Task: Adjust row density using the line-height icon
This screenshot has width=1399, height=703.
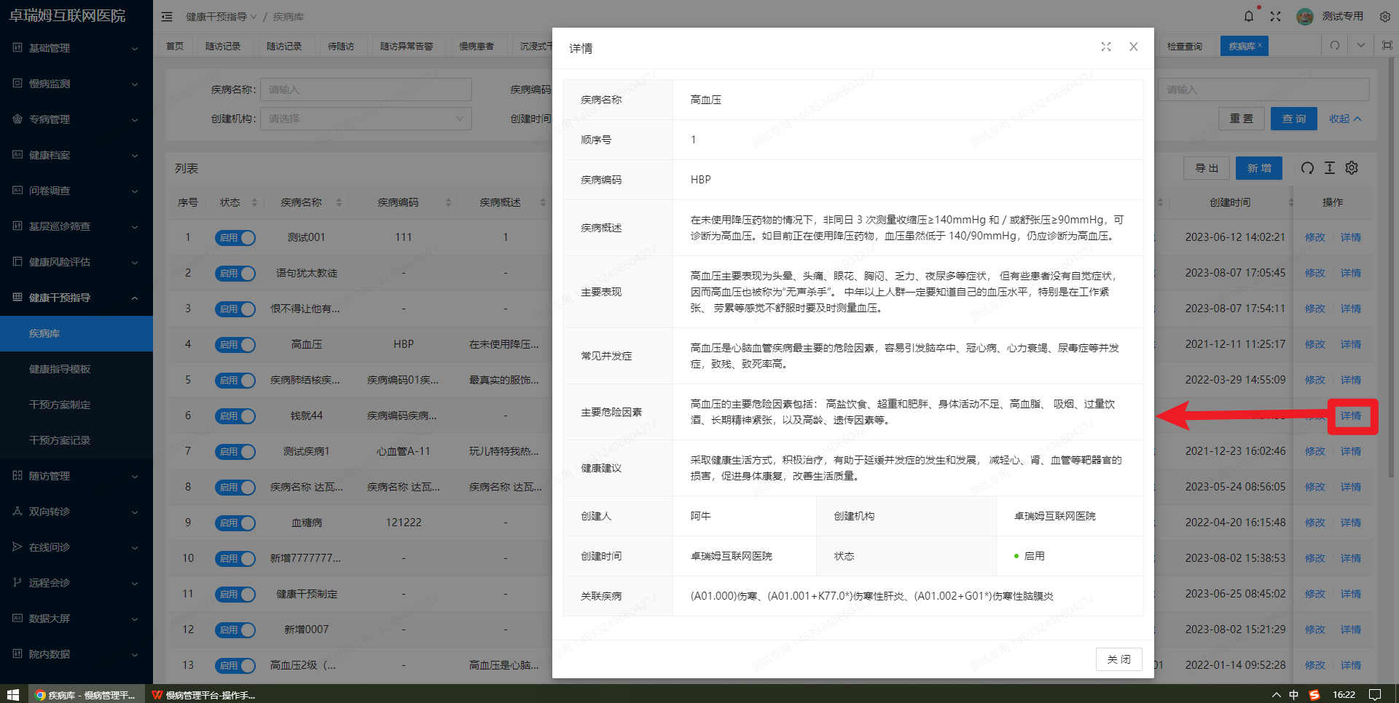Action: click(1329, 168)
